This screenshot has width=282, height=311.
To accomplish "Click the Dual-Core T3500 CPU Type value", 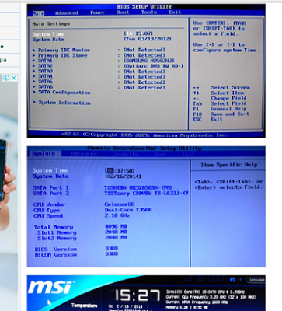I will [x=128, y=210].
